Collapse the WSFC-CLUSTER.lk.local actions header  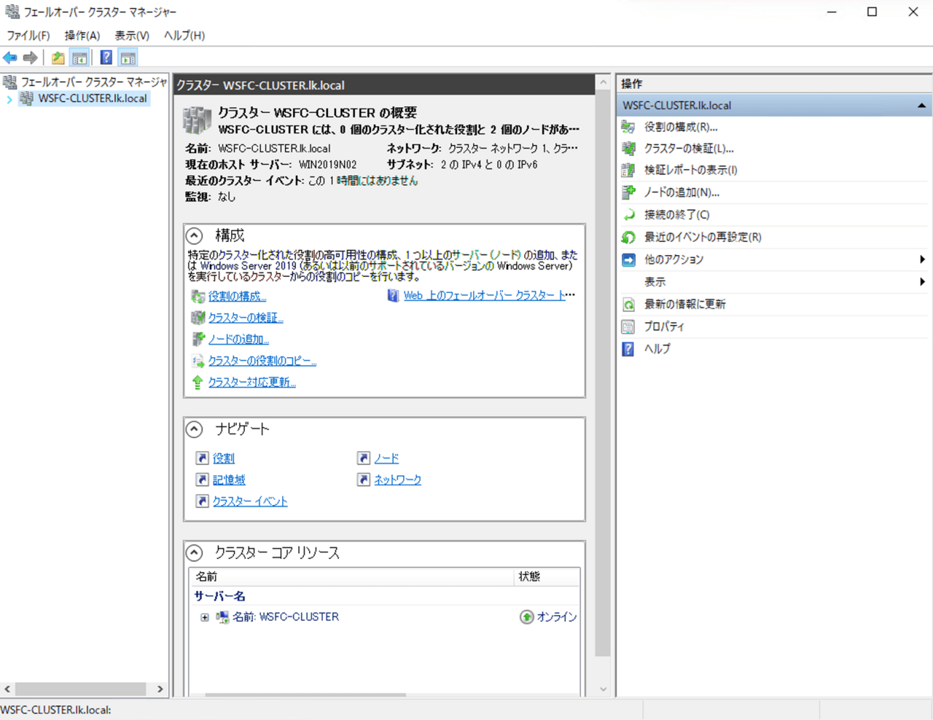tap(921, 106)
